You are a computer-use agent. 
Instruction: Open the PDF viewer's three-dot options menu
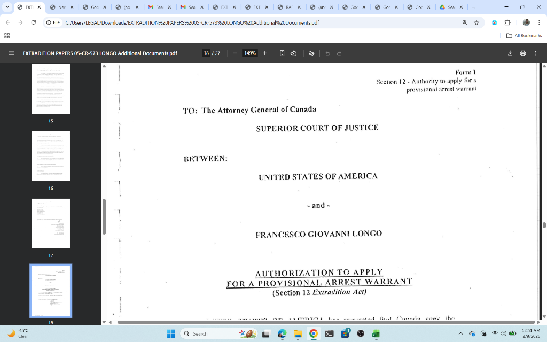[x=535, y=53]
